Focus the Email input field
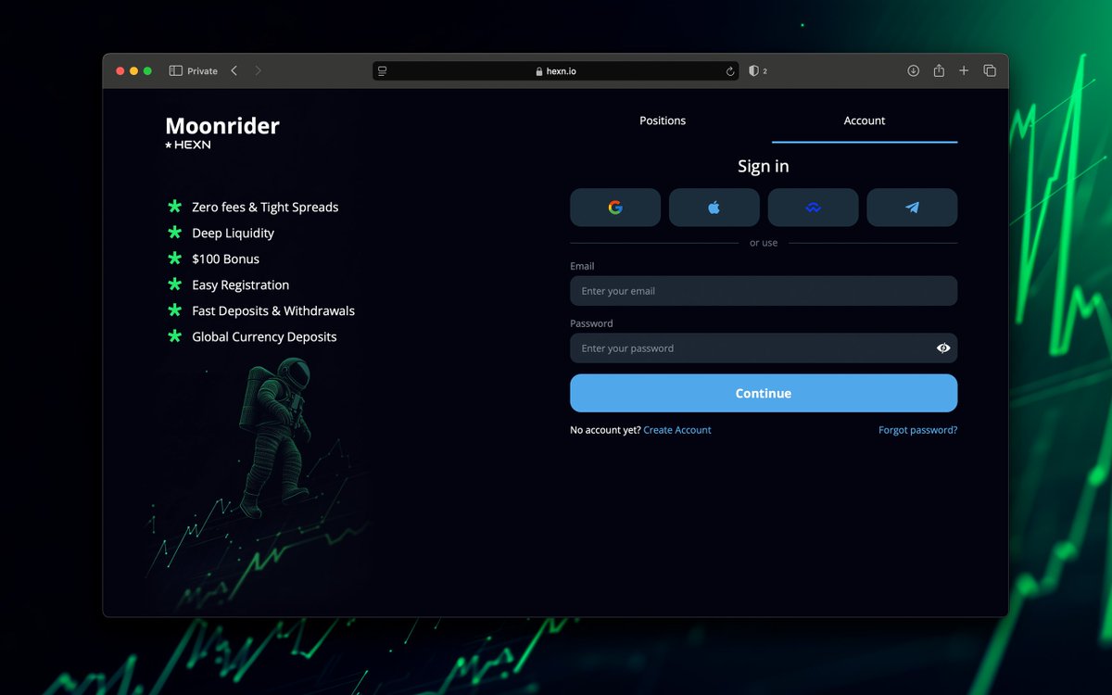Viewport: 1112px width, 695px height. pos(764,291)
